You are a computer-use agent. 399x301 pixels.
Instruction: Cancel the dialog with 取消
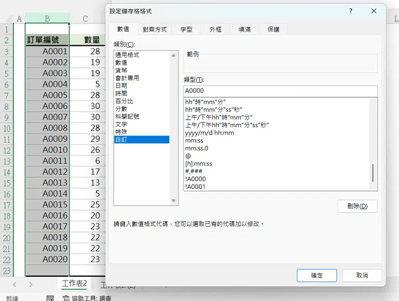tap(362, 275)
